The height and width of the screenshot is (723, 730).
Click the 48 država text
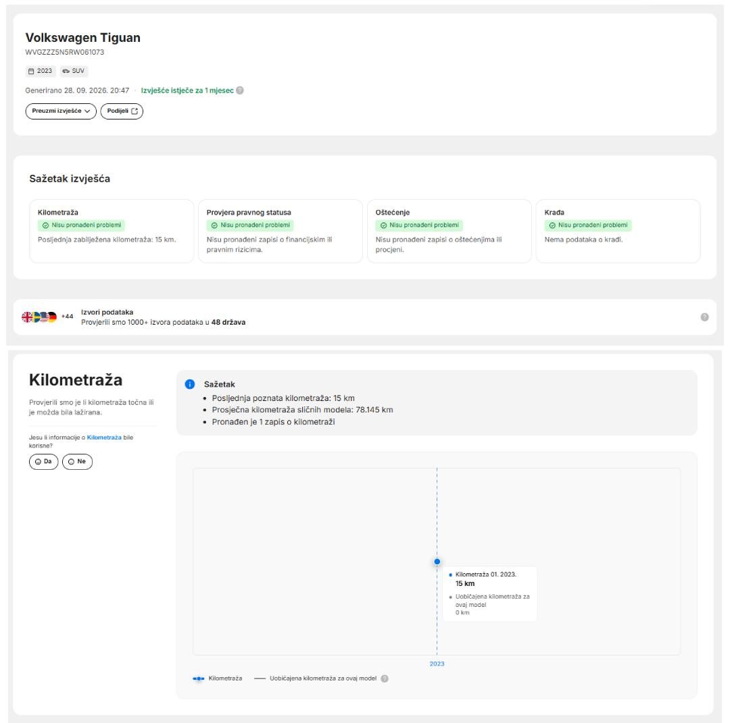[228, 322]
